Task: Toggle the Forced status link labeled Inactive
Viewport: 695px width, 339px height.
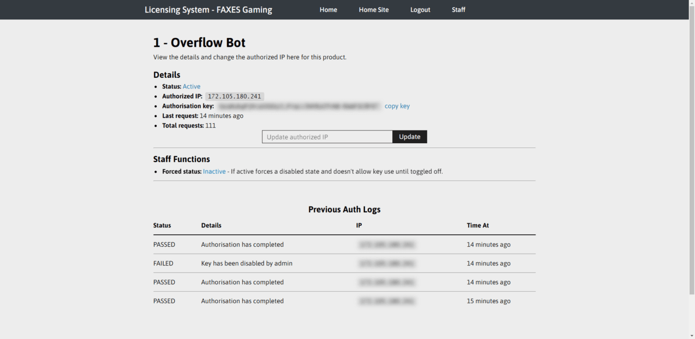Action: [x=214, y=171]
